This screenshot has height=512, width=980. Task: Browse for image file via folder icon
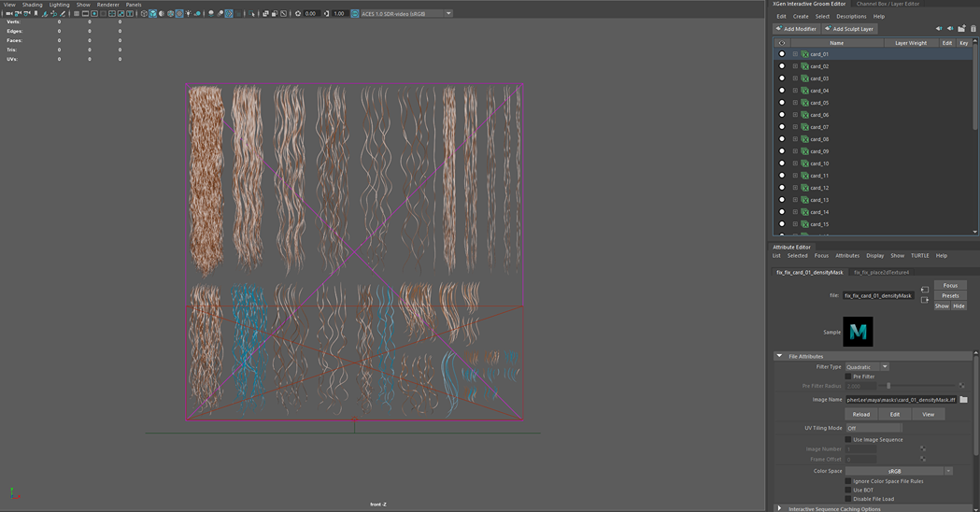[963, 400]
